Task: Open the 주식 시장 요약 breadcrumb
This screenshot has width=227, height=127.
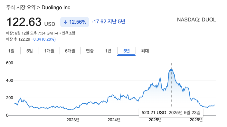Action: click(21, 7)
